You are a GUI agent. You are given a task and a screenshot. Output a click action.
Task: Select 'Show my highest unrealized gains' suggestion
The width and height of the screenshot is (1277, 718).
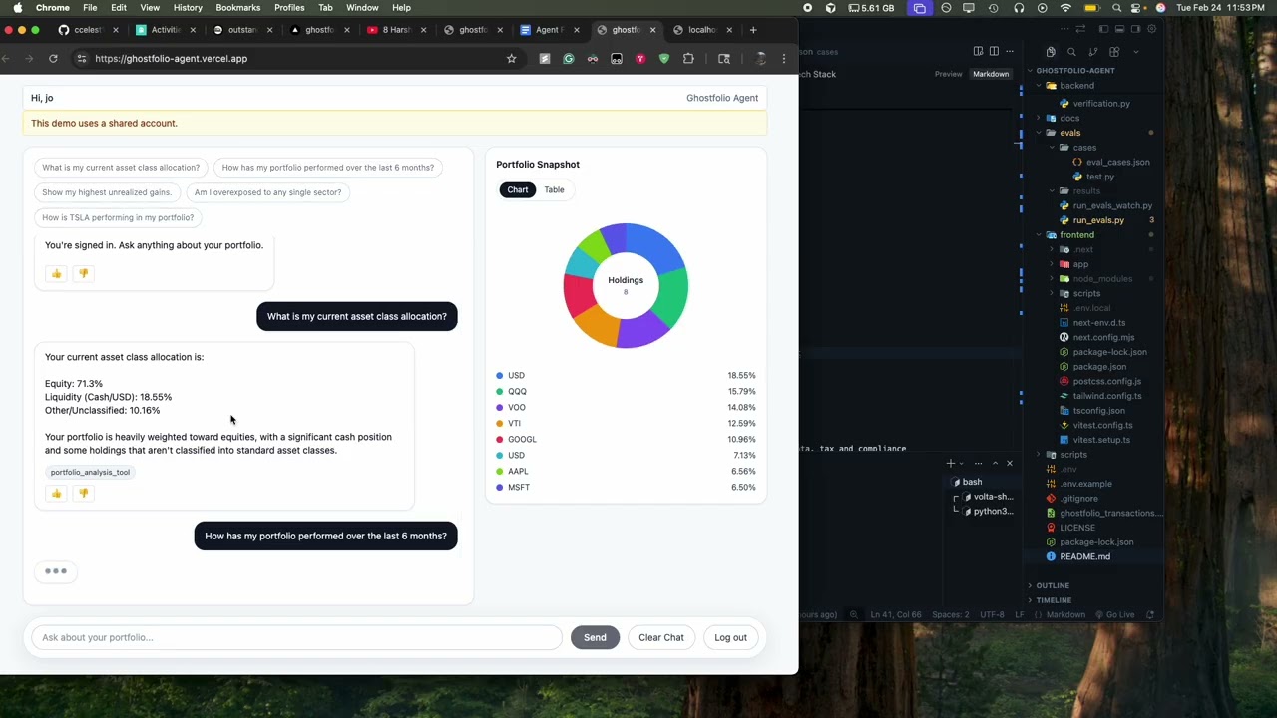(x=107, y=192)
